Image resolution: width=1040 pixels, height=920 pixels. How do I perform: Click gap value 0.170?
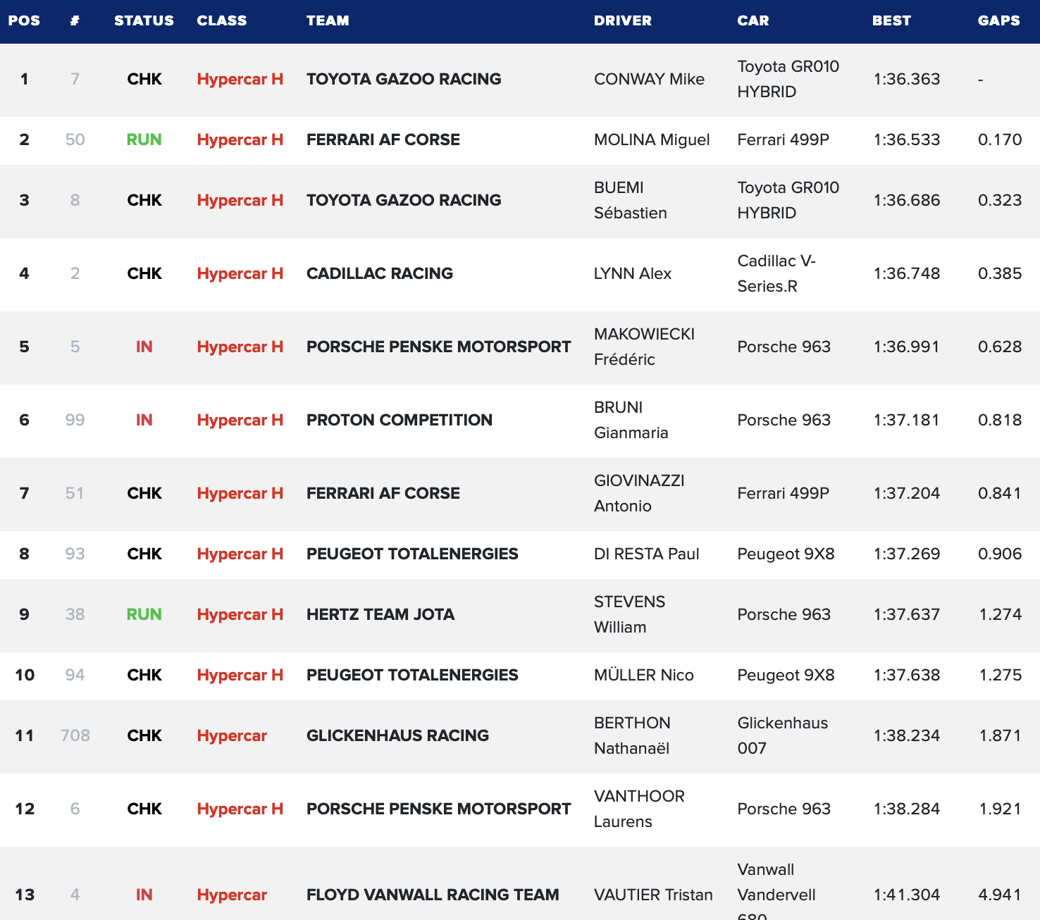click(1000, 139)
